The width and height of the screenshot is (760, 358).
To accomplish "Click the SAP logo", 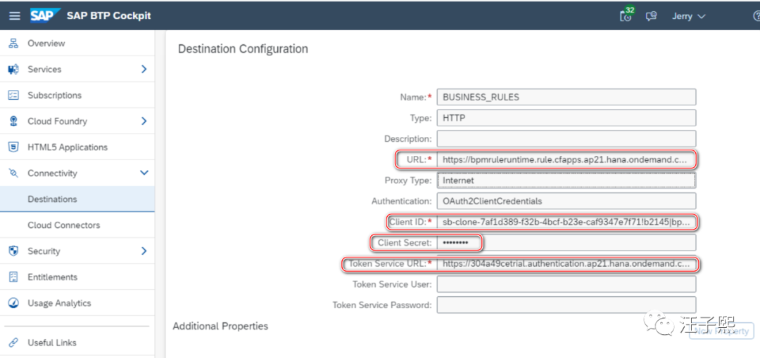I will click(46, 15).
